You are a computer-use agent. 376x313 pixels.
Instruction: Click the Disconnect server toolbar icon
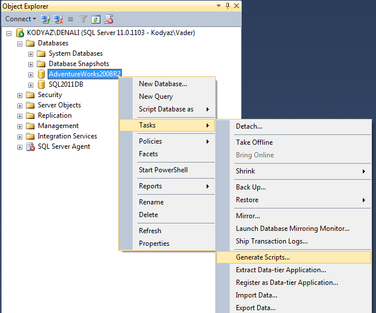59,19
